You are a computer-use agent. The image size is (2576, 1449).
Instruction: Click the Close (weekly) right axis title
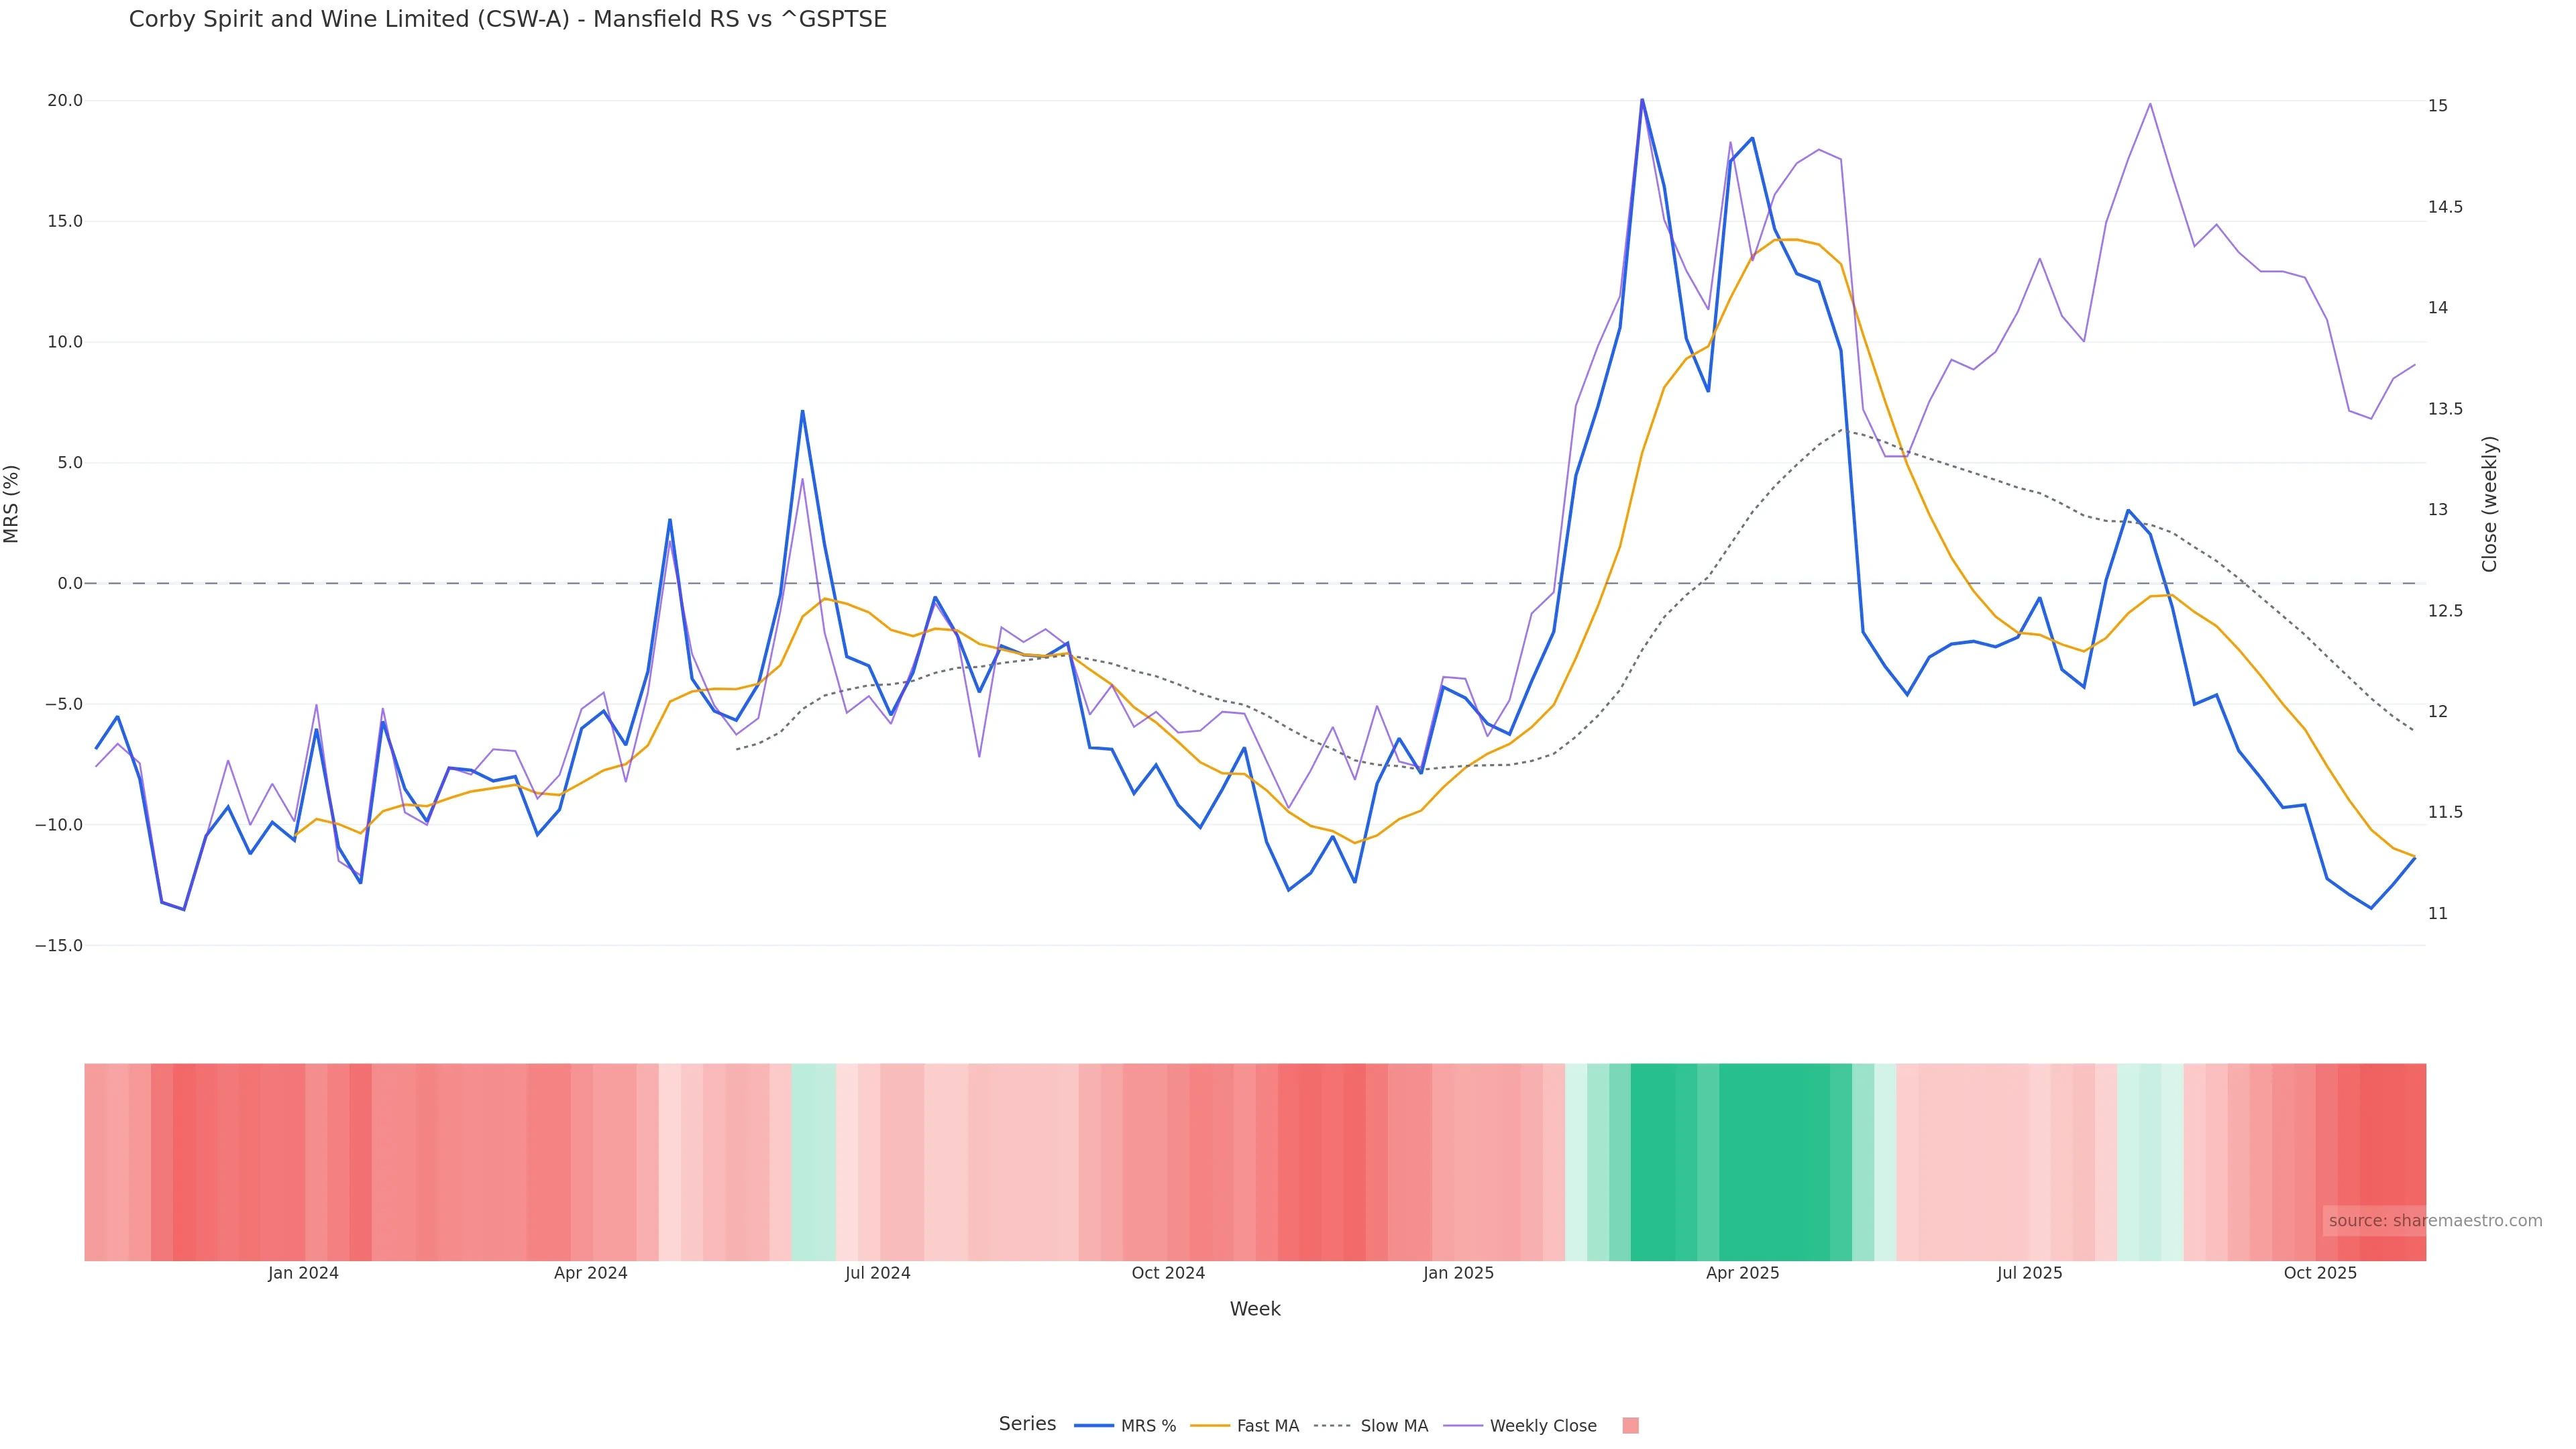coord(2489,504)
